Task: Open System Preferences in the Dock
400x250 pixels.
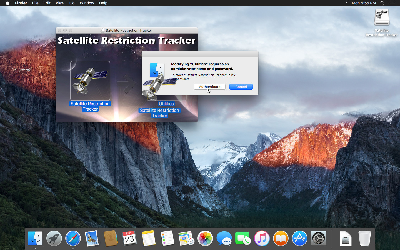Action: tap(319, 239)
